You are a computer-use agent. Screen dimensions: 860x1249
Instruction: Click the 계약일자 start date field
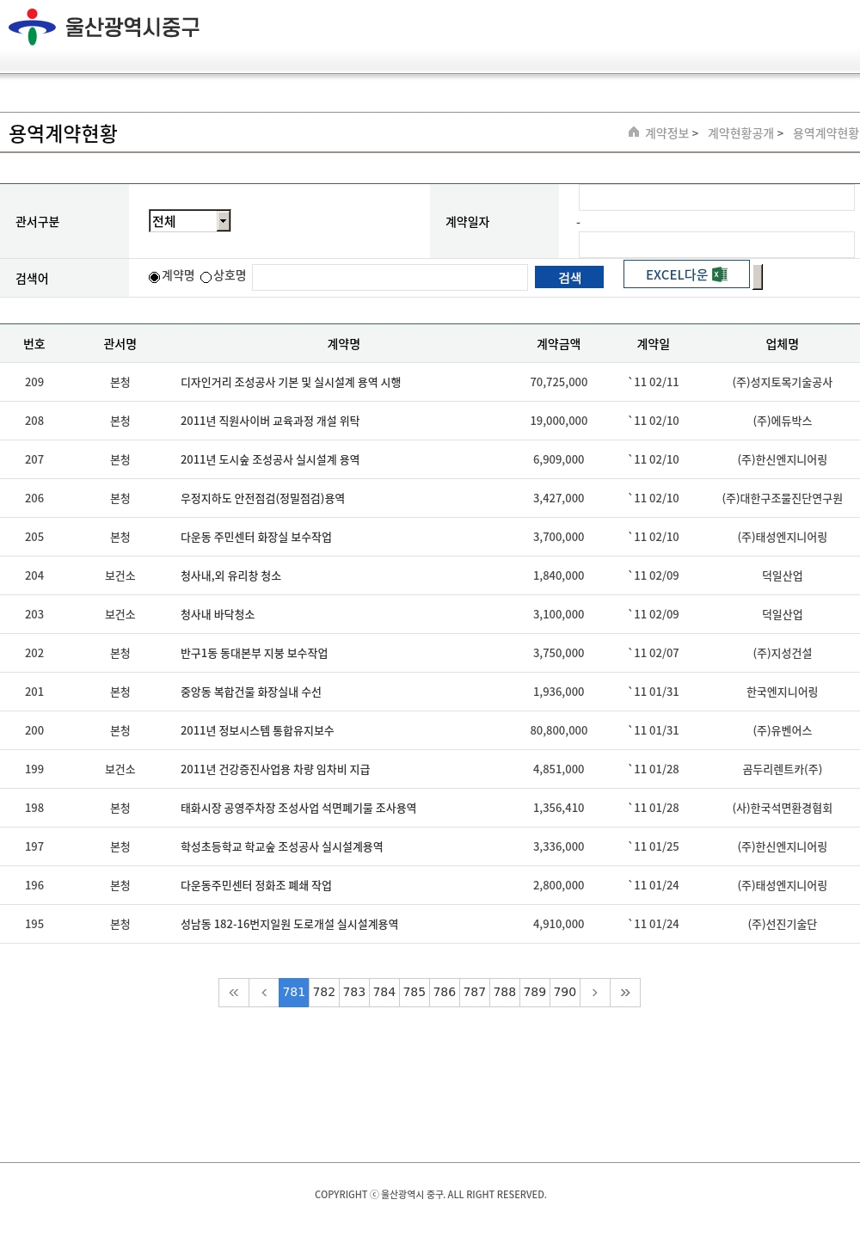click(716, 198)
